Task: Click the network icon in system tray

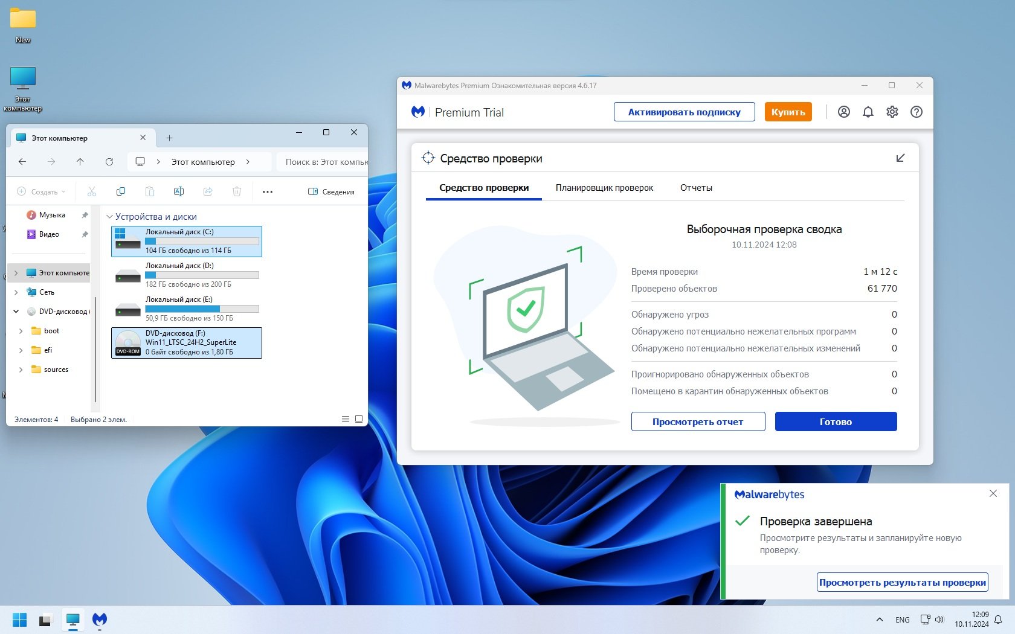Action: 925,620
